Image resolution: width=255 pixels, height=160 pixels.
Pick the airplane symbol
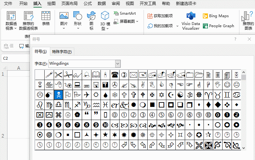[87, 94]
